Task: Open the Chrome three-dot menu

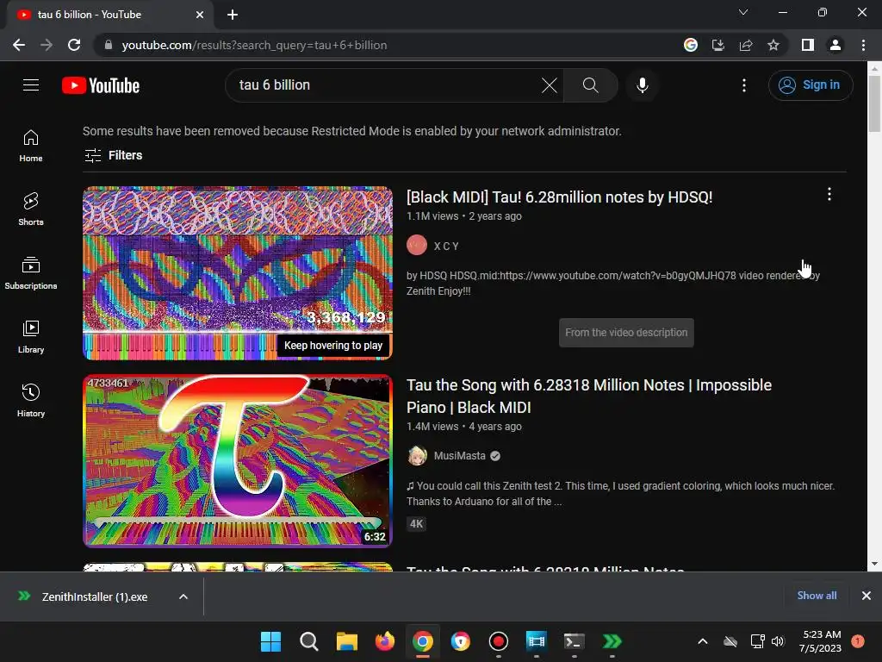Action: pos(863,45)
